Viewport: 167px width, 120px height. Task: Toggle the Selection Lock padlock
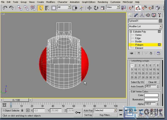coord(22,110)
